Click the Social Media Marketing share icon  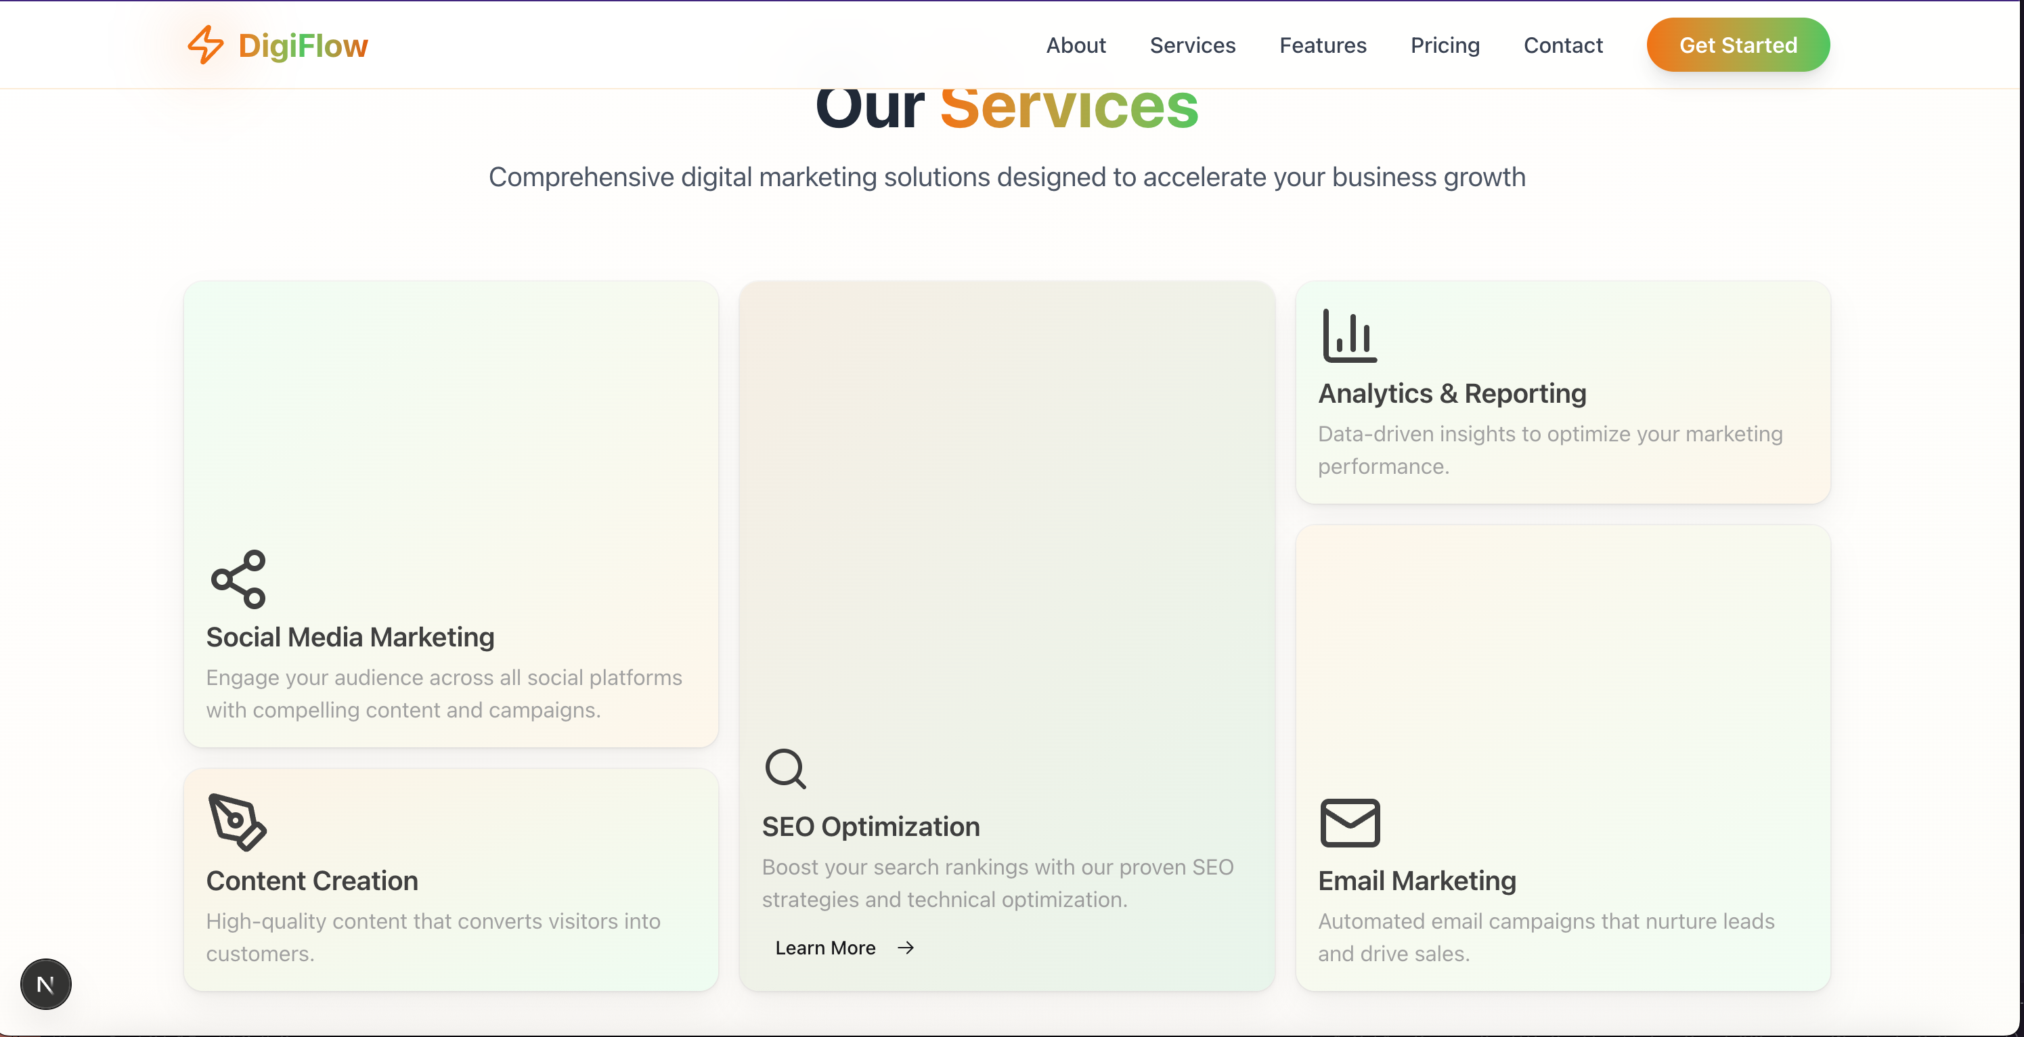(239, 579)
